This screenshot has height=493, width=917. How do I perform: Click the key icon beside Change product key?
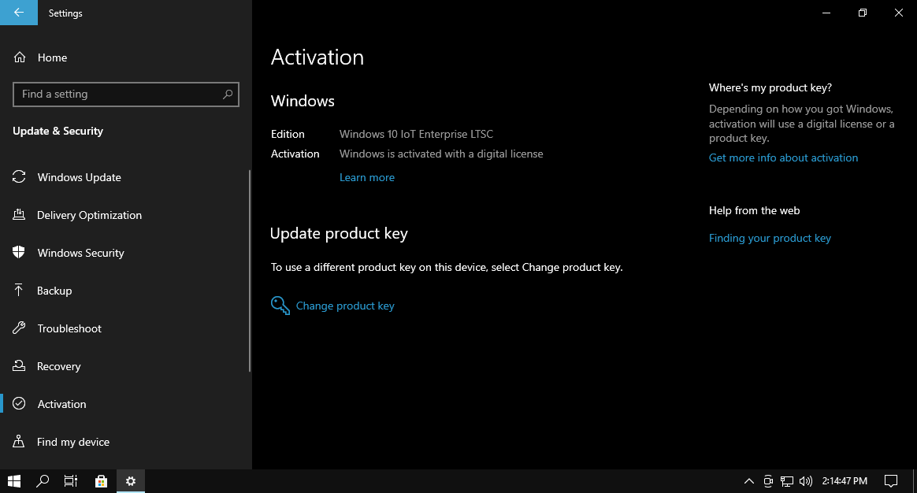click(280, 306)
